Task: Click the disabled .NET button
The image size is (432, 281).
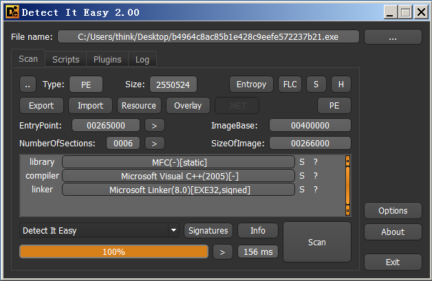Action: (237, 105)
